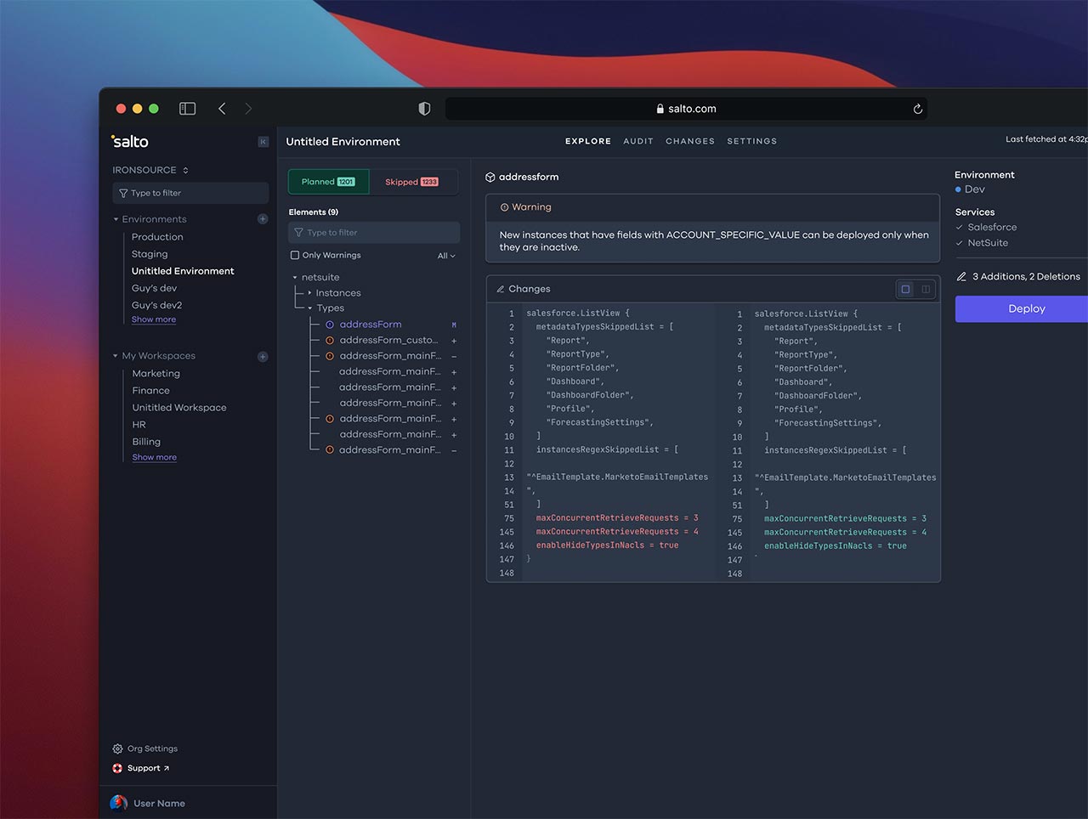The width and height of the screenshot is (1088, 819).
Task: Enable the Only Warnings checkbox
Action: pos(295,255)
